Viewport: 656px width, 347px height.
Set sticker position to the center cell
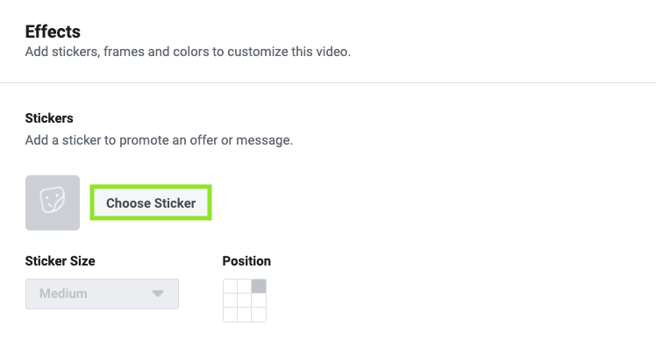[245, 301]
